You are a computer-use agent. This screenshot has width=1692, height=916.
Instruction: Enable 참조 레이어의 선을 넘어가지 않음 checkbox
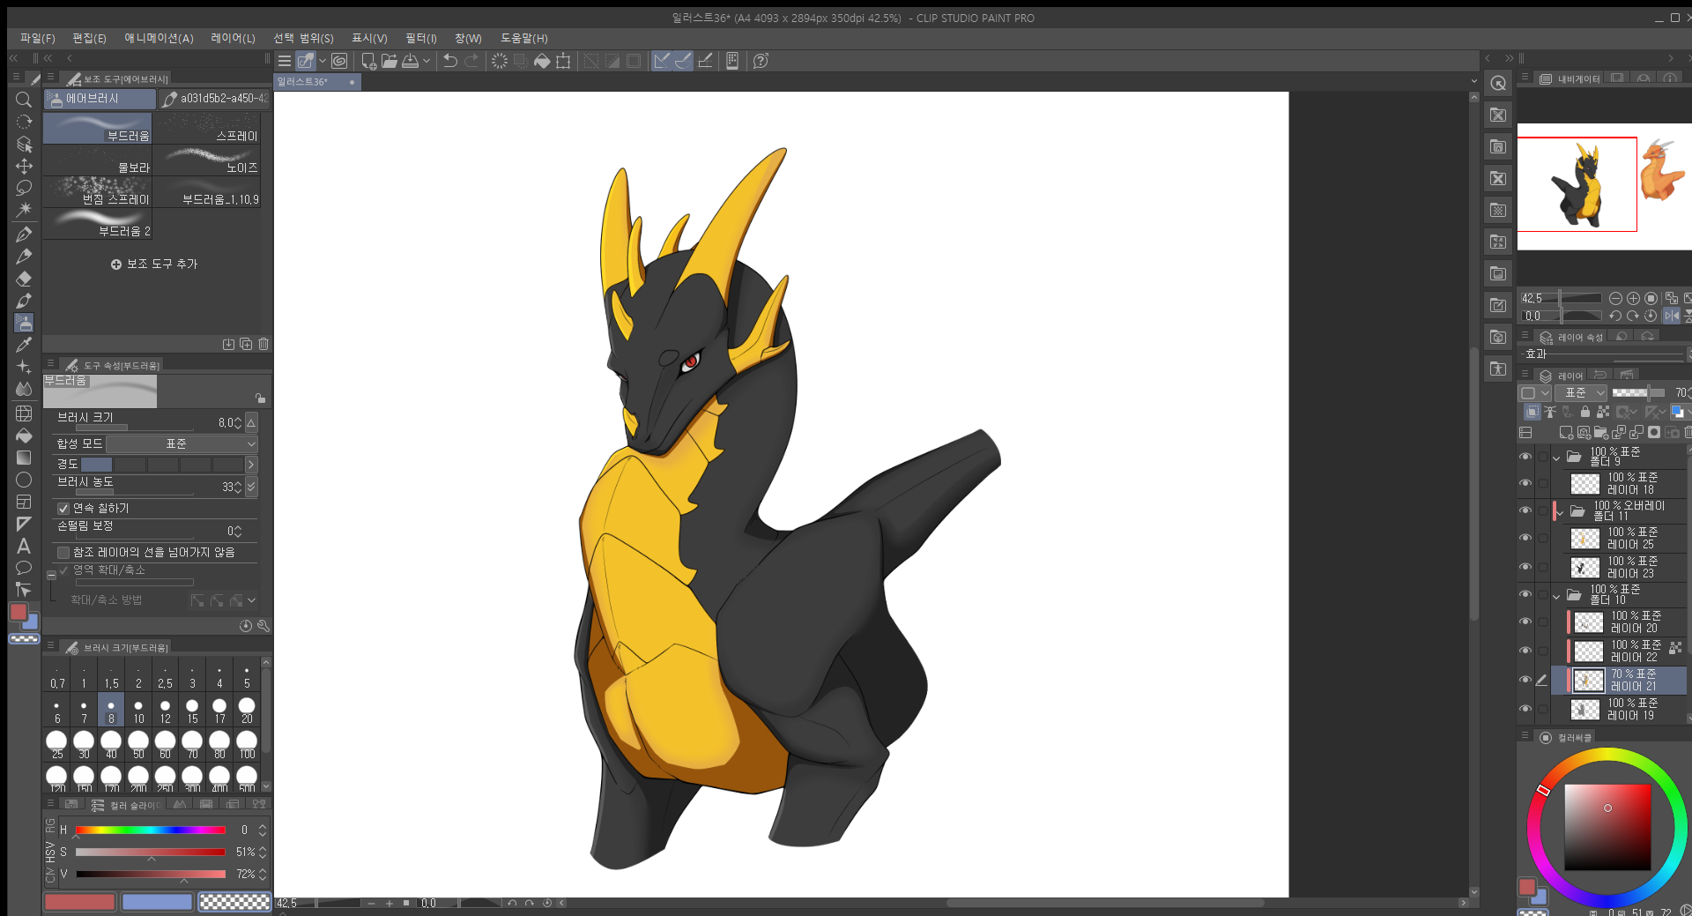(x=63, y=553)
